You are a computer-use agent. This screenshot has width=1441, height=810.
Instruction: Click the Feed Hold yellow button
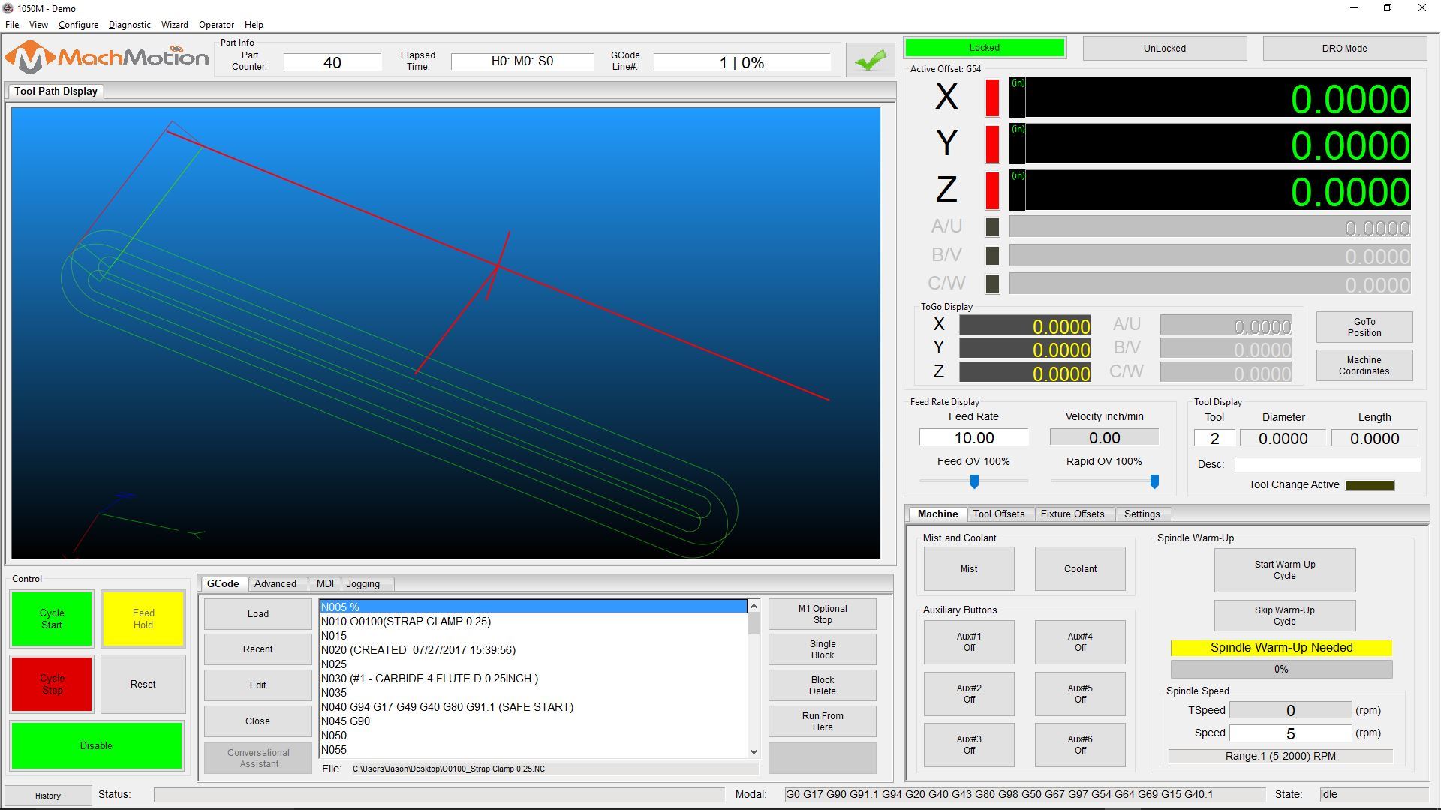(x=143, y=618)
